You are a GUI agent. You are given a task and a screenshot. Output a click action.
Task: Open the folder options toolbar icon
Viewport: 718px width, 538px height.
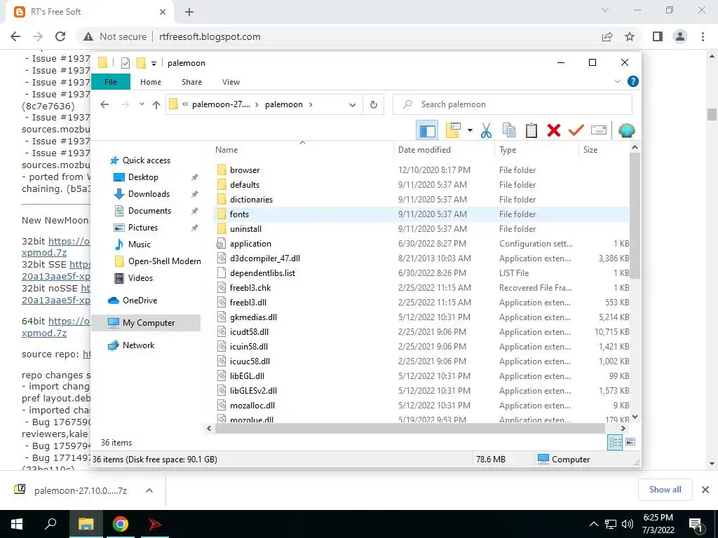453,131
